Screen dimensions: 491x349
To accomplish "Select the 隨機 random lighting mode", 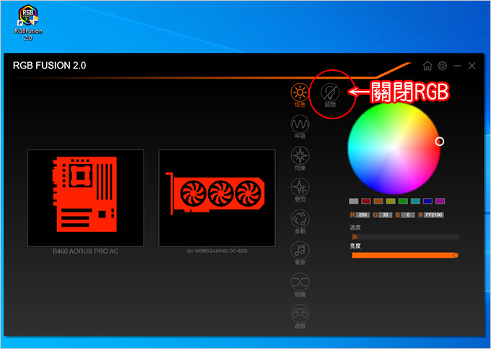I will 300,285.
